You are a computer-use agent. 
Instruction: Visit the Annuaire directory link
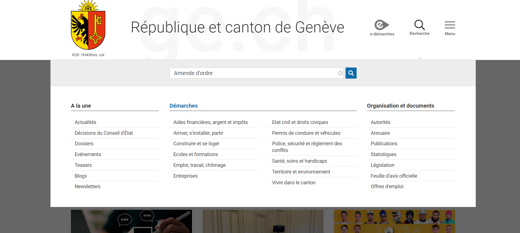click(380, 133)
